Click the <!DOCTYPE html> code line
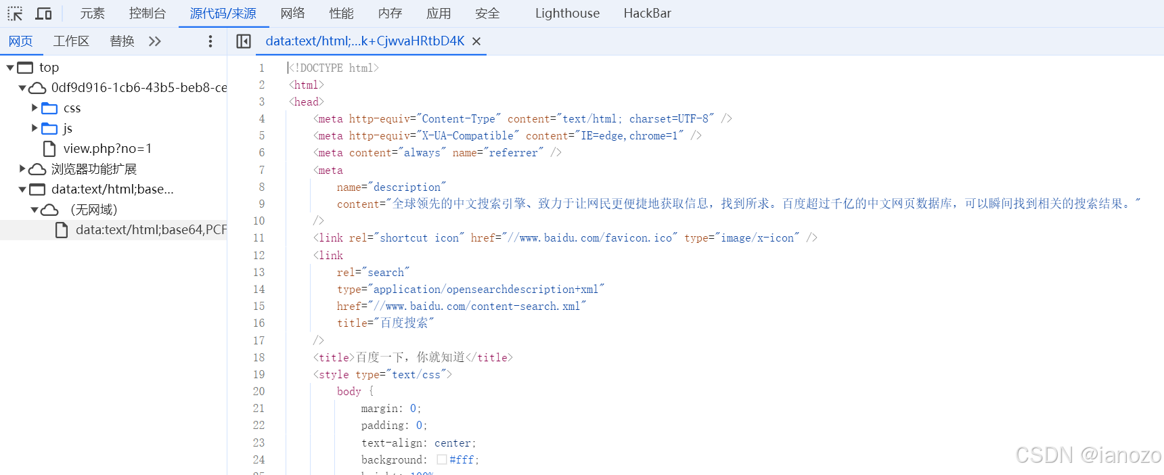This screenshot has width=1164, height=475. [334, 68]
